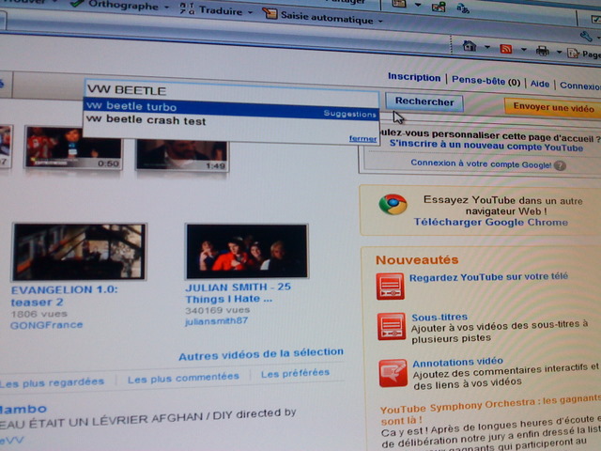Click the 'Envoyer une vidéo' upload button
The height and width of the screenshot is (451, 601).
pos(553,107)
